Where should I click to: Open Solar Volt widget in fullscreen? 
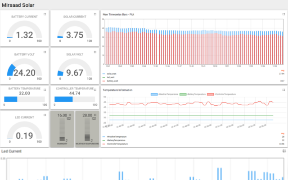point(95,52)
